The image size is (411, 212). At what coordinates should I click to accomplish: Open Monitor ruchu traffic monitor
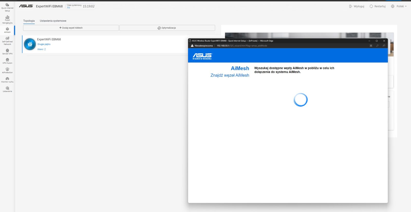pyautogui.click(x=7, y=80)
